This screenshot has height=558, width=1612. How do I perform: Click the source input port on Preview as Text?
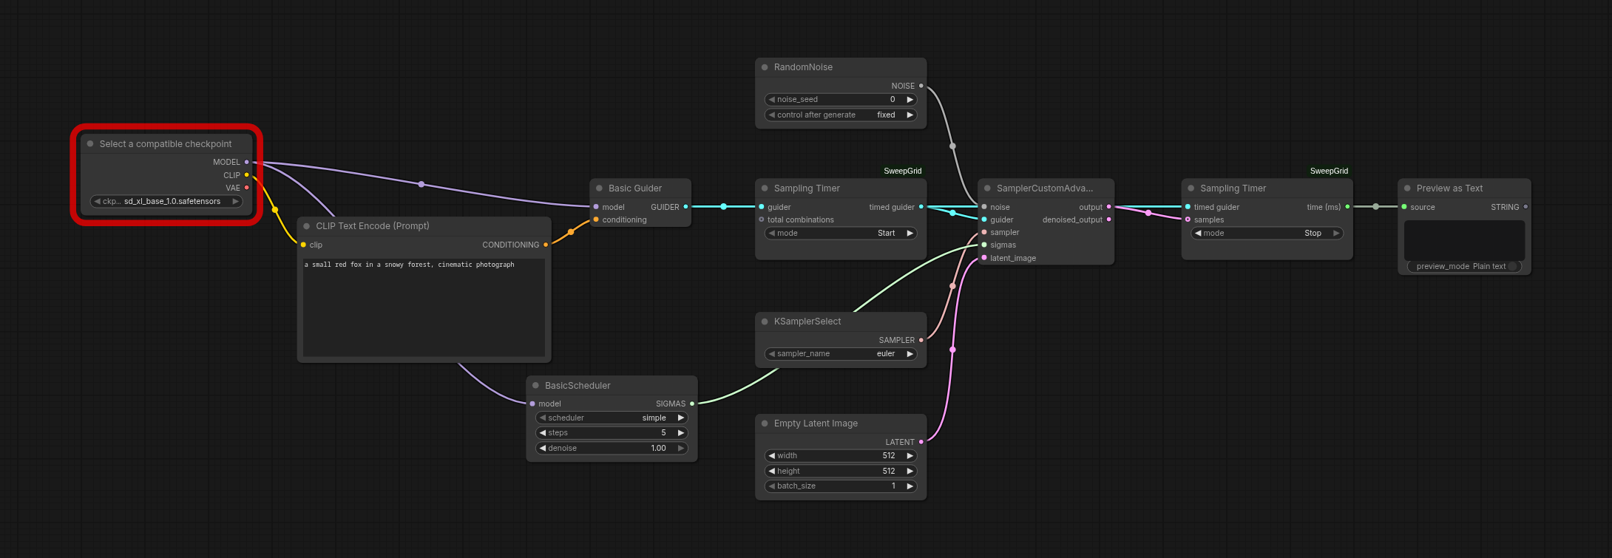pos(1404,207)
